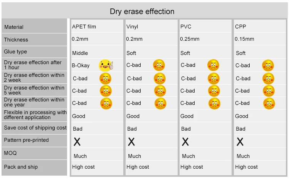Viewport: 289px width, 181px height.
Task: Click the sad emoji for APET film within 5 week
Action: click(106, 91)
